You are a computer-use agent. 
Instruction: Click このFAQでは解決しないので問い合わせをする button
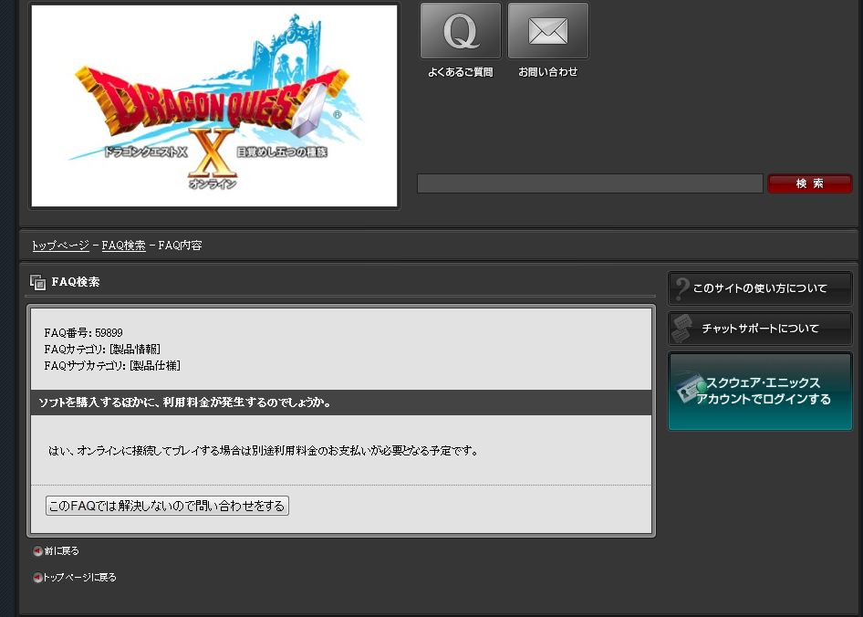point(167,506)
